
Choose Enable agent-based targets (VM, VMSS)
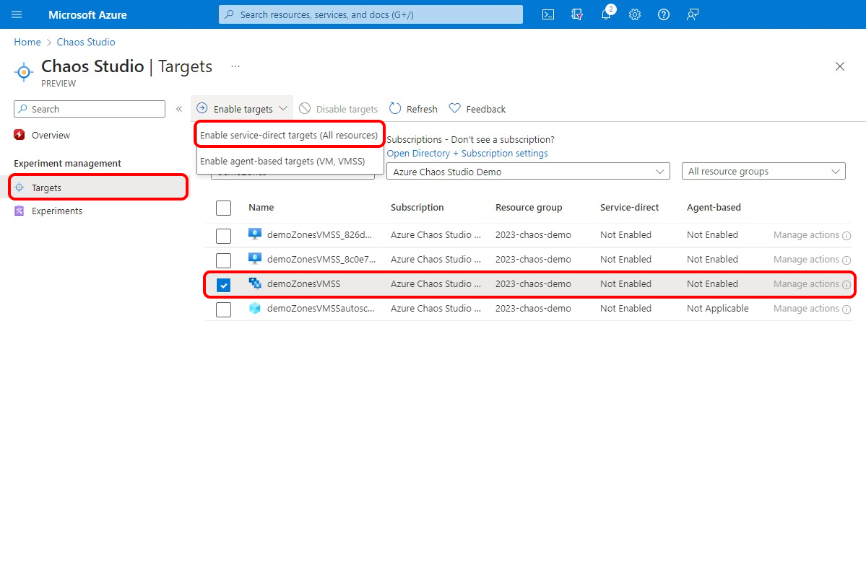pos(282,161)
